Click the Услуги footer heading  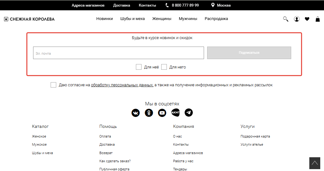click(247, 126)
